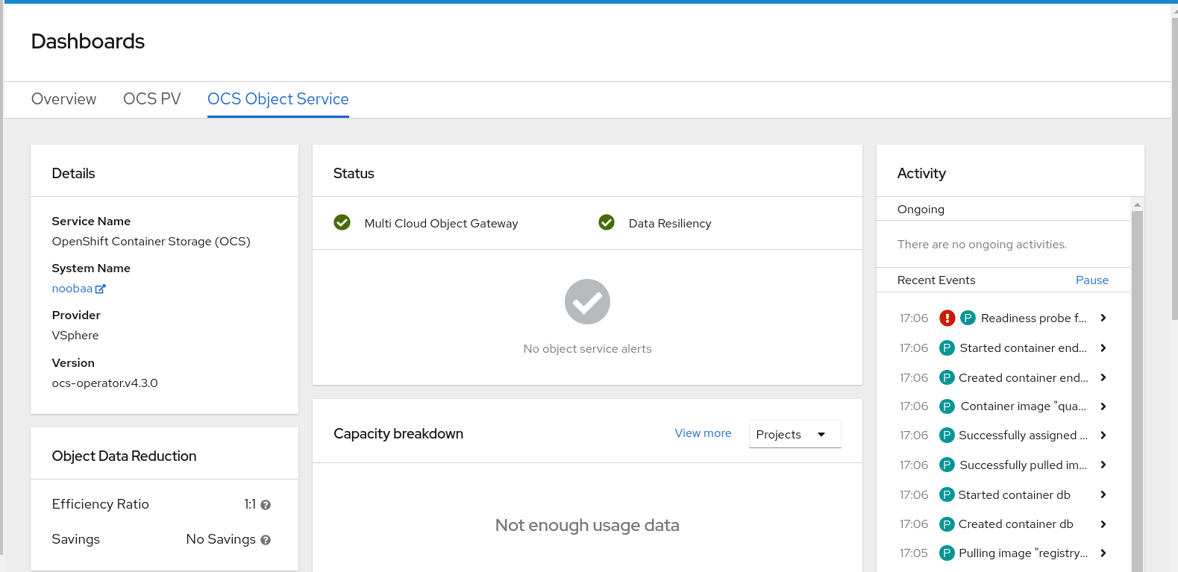Click the Dashboards page heading
The height and width of the screenshot is (572, 1178).
pos(88,42)
